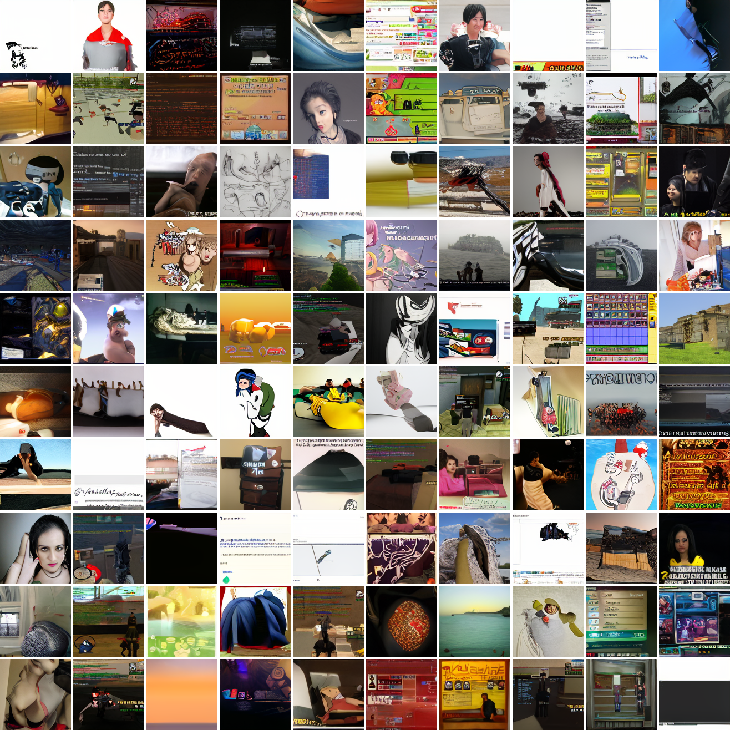Select the black and white manga face
Viewport: 730px width, 730px height.
click(x=402, y=328)
